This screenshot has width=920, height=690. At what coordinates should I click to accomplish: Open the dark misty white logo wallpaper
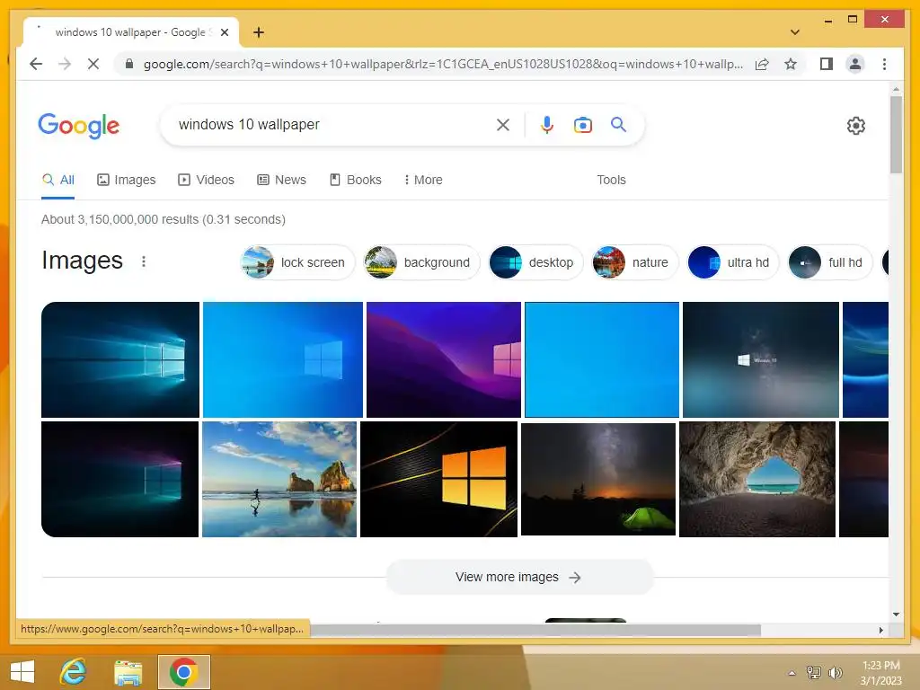click(x=761, y=359)
